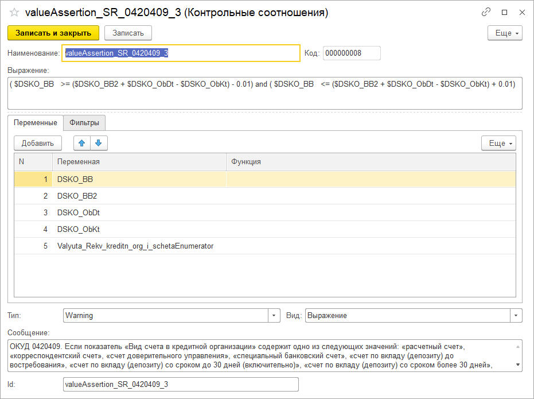
Task: Open the top Еще dropdown menu
Action: [505, 33]
